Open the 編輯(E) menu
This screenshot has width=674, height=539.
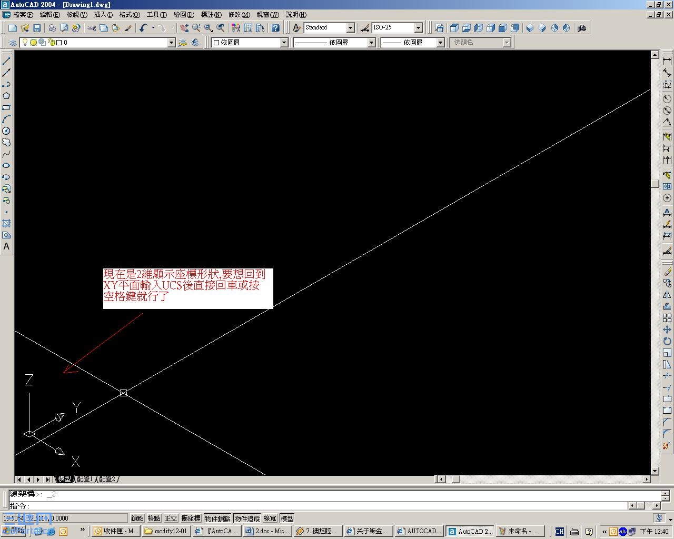coord(49,15)
